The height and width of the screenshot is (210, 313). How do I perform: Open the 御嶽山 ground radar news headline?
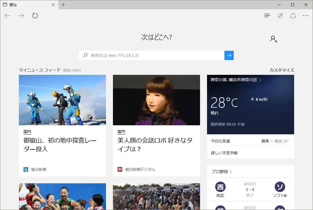tap(60, 145)
